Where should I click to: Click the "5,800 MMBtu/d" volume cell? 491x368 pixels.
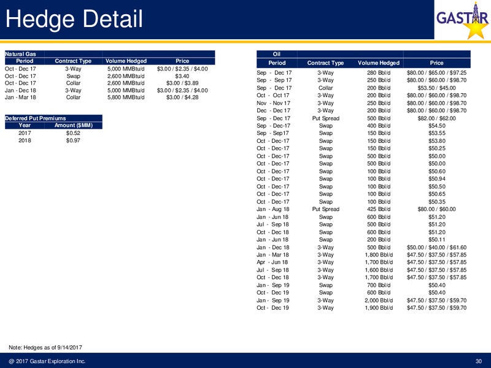(x=126, y=98)
